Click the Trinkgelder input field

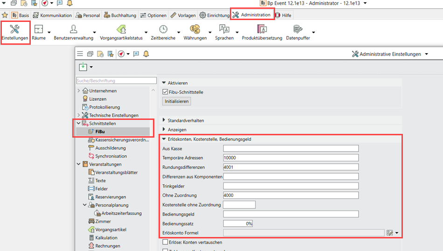tap(291, 186)
